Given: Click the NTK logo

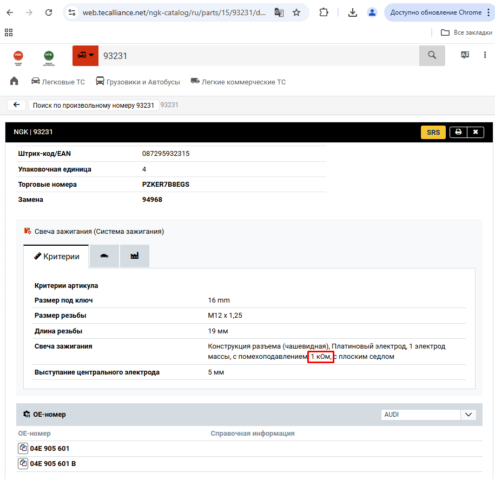Looking at the screenshot, I should coord(49,58).
